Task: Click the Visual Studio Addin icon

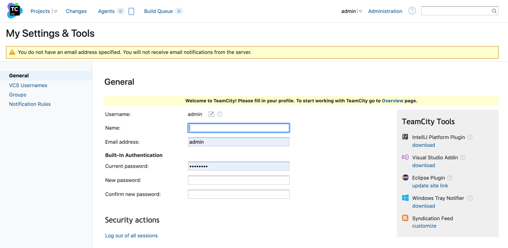Action: tap(405, 157)
